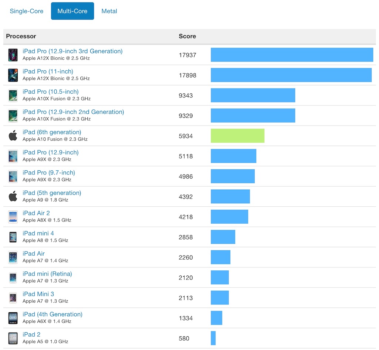Click the Apple A9 @ 1.8 GHz text
This screenshot has height=350, width=379.
(x=46, y=200)
